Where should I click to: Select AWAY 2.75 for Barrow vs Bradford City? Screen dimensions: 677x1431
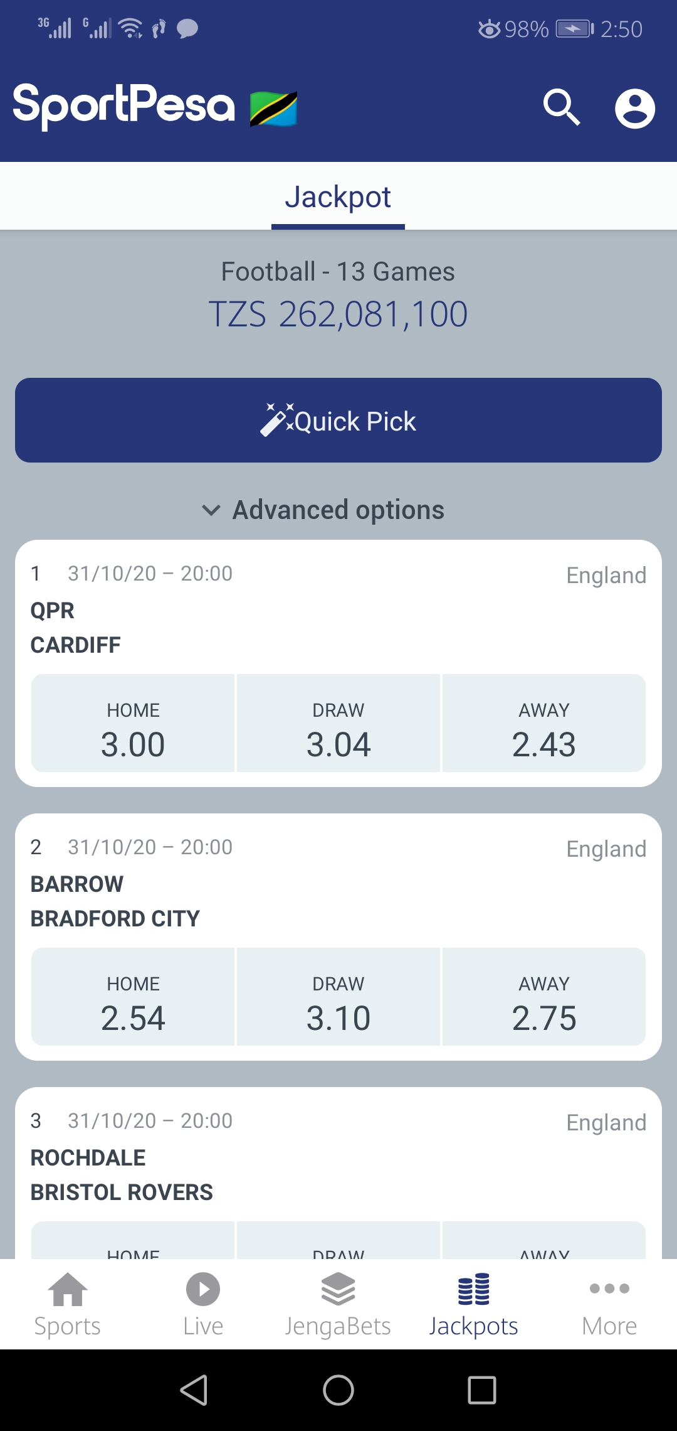click(x=544, y=997)
